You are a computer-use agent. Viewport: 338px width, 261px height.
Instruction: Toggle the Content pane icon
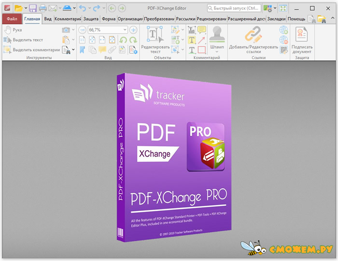click(122, 50)
